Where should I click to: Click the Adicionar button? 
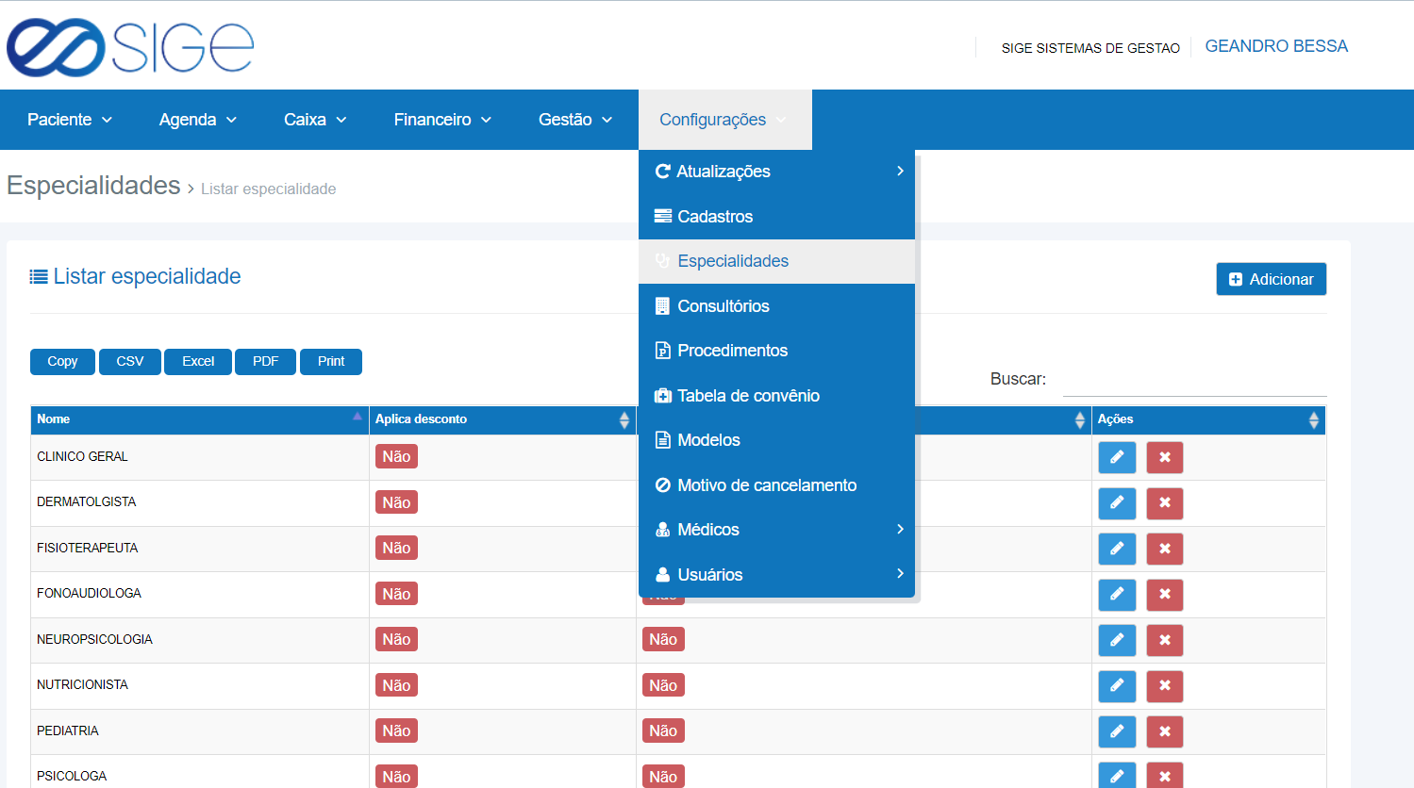(x=1271, y=279)
